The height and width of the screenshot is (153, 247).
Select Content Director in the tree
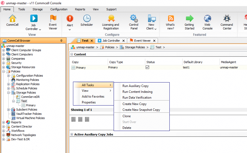click(22, 126)
